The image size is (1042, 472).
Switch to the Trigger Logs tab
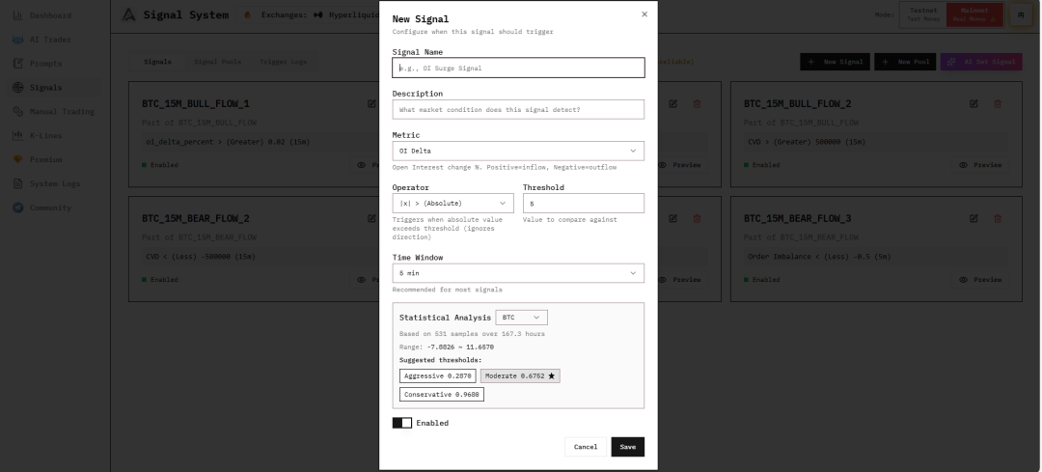283,62
